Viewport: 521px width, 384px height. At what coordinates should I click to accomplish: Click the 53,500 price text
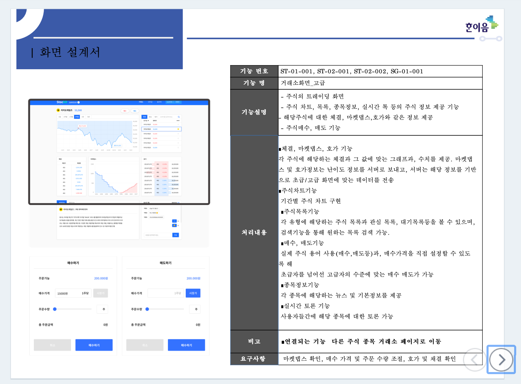pyautogui.click(x=78, y=110)
